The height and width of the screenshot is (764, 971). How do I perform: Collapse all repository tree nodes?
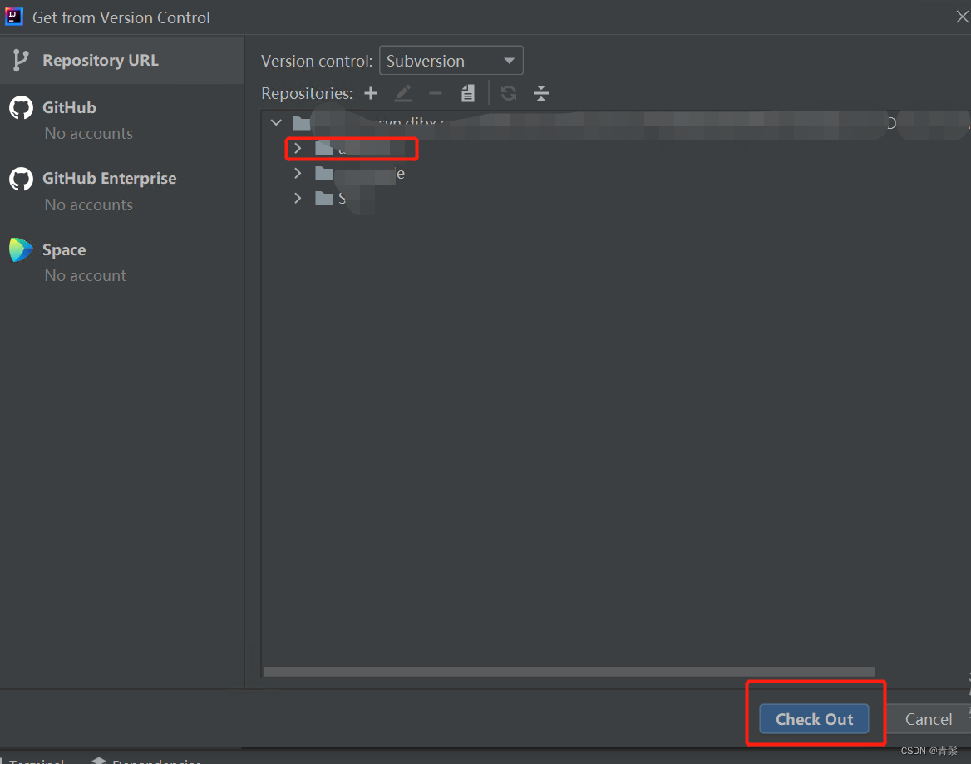click(x=540, y=93)
